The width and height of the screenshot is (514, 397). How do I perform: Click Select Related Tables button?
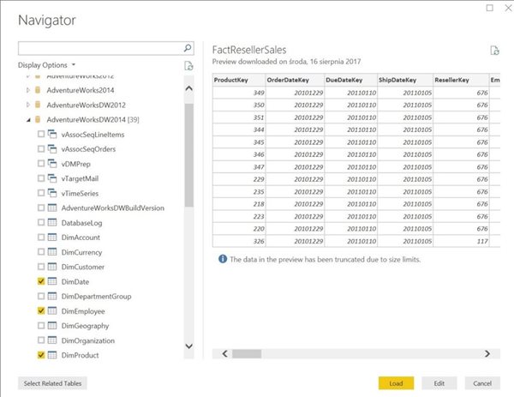point(52,383)
